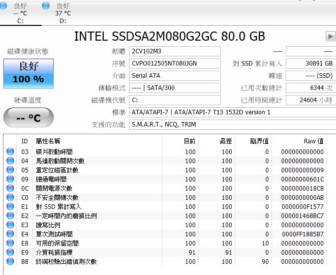Click status orb of attribute 03

click(10, 151)
